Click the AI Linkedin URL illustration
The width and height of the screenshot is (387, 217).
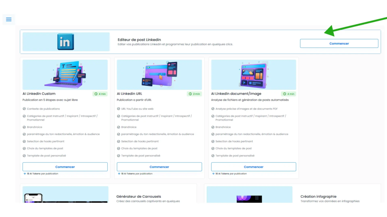159,75
